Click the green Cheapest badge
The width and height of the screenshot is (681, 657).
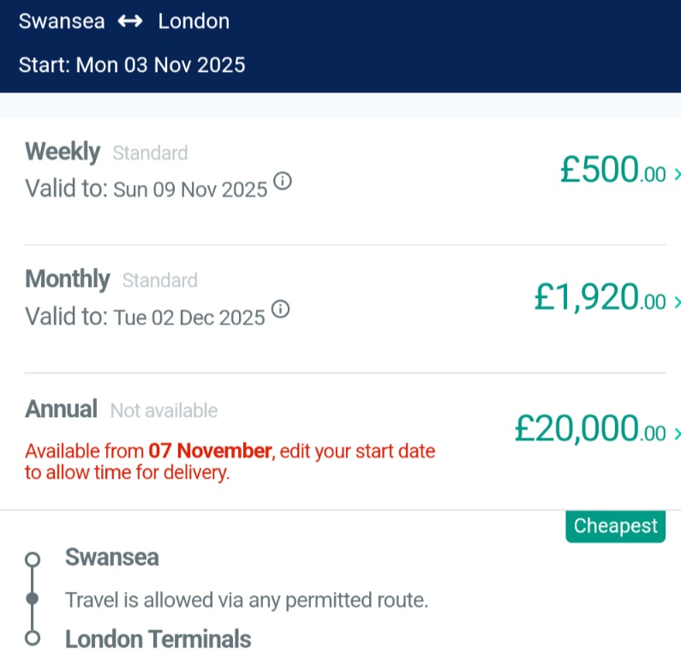[615, 526]
